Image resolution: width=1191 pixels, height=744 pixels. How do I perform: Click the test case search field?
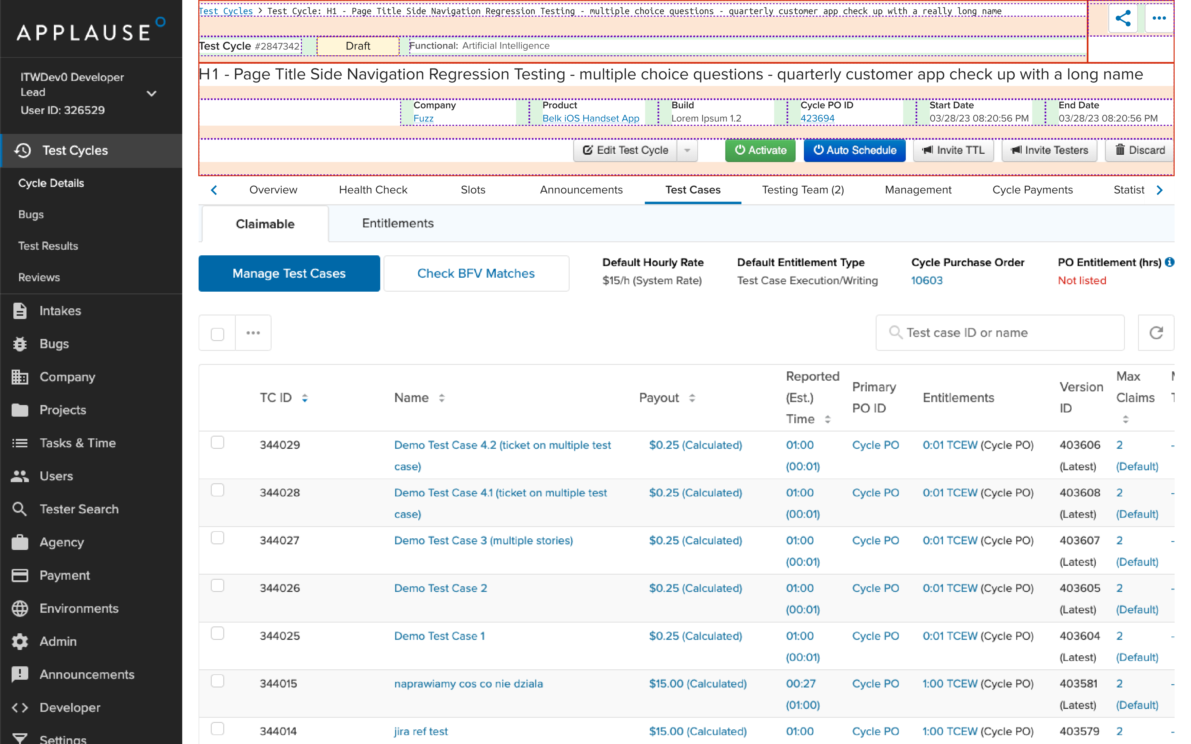click(x=1000, y=333)
